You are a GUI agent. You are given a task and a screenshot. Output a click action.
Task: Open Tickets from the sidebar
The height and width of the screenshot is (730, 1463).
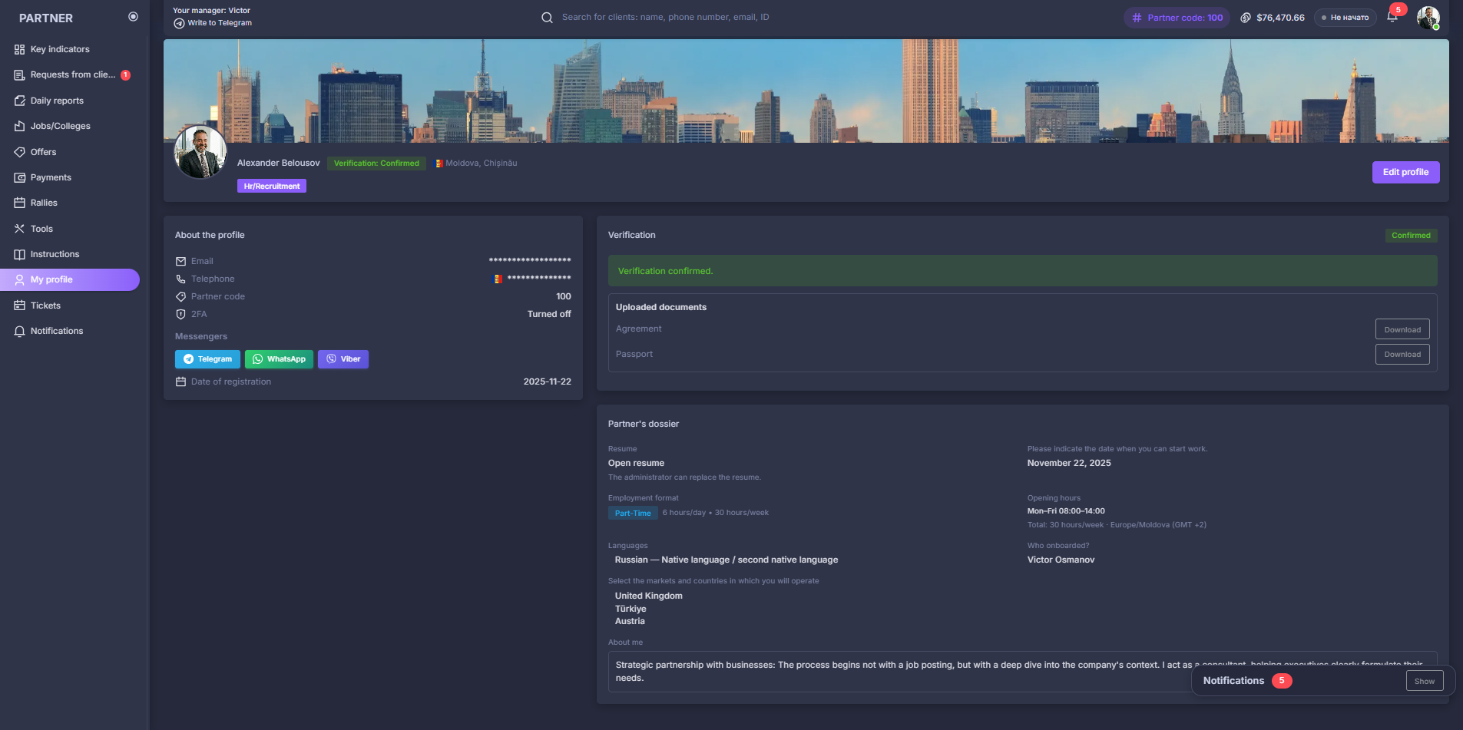coord(45,305)
